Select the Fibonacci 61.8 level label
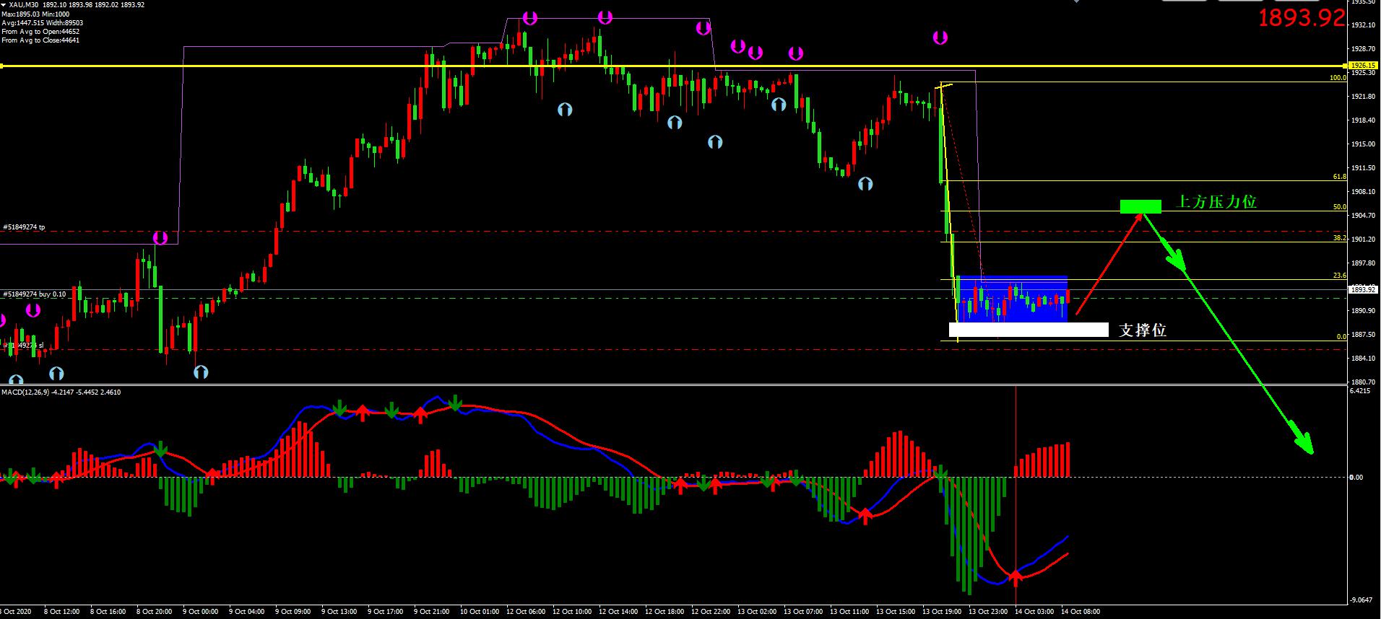This screenshot has height=619, width=1381. coord(1339,177)
